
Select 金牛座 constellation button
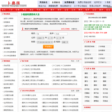coord(97,89)
